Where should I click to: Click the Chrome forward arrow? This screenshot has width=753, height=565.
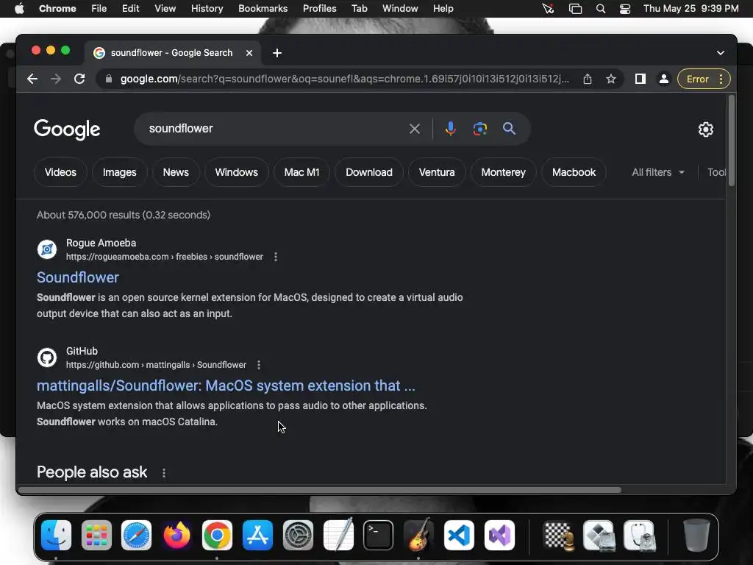click(56, 79)
